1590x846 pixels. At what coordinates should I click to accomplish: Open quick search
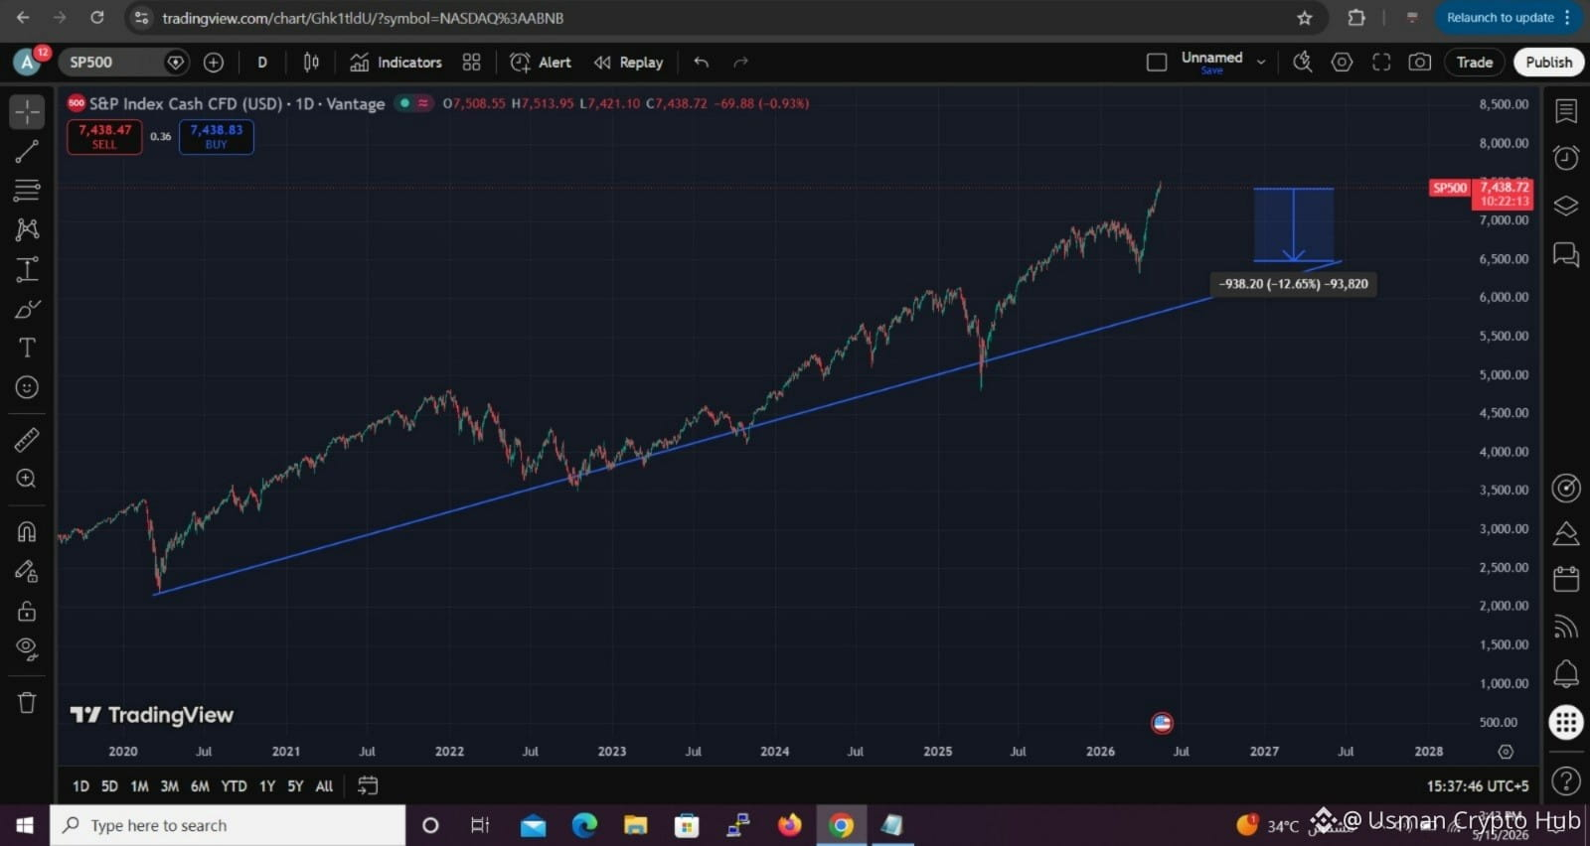[1302, 62]
